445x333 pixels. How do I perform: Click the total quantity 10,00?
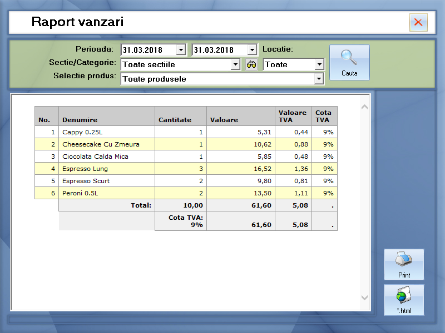coord(193,205)
